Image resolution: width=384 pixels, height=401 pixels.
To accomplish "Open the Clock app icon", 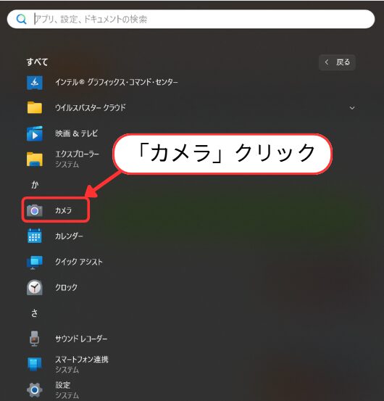I will tap(35, 287).
